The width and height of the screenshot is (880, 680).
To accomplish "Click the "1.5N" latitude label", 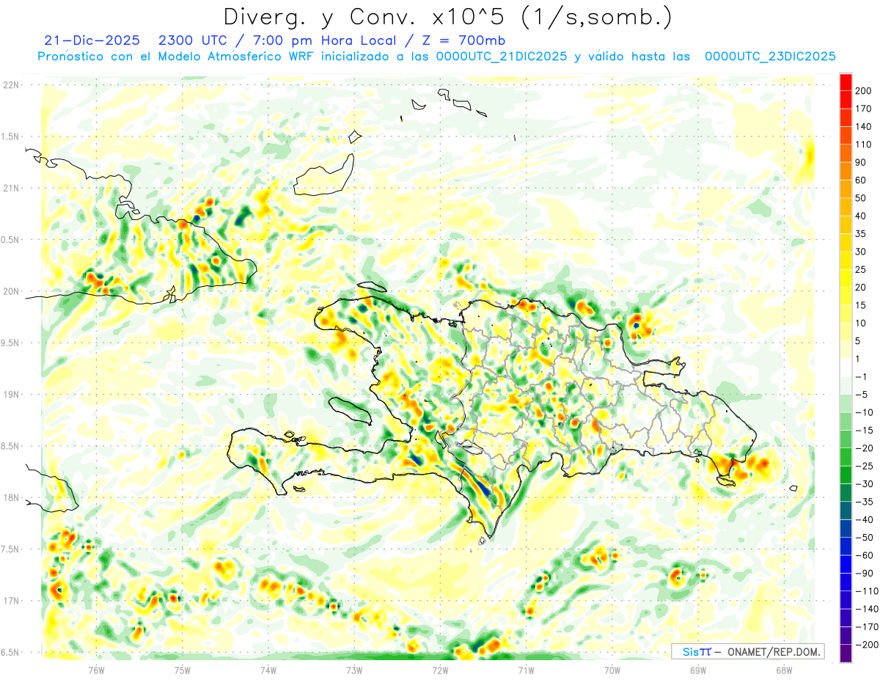I will point(11,136).
